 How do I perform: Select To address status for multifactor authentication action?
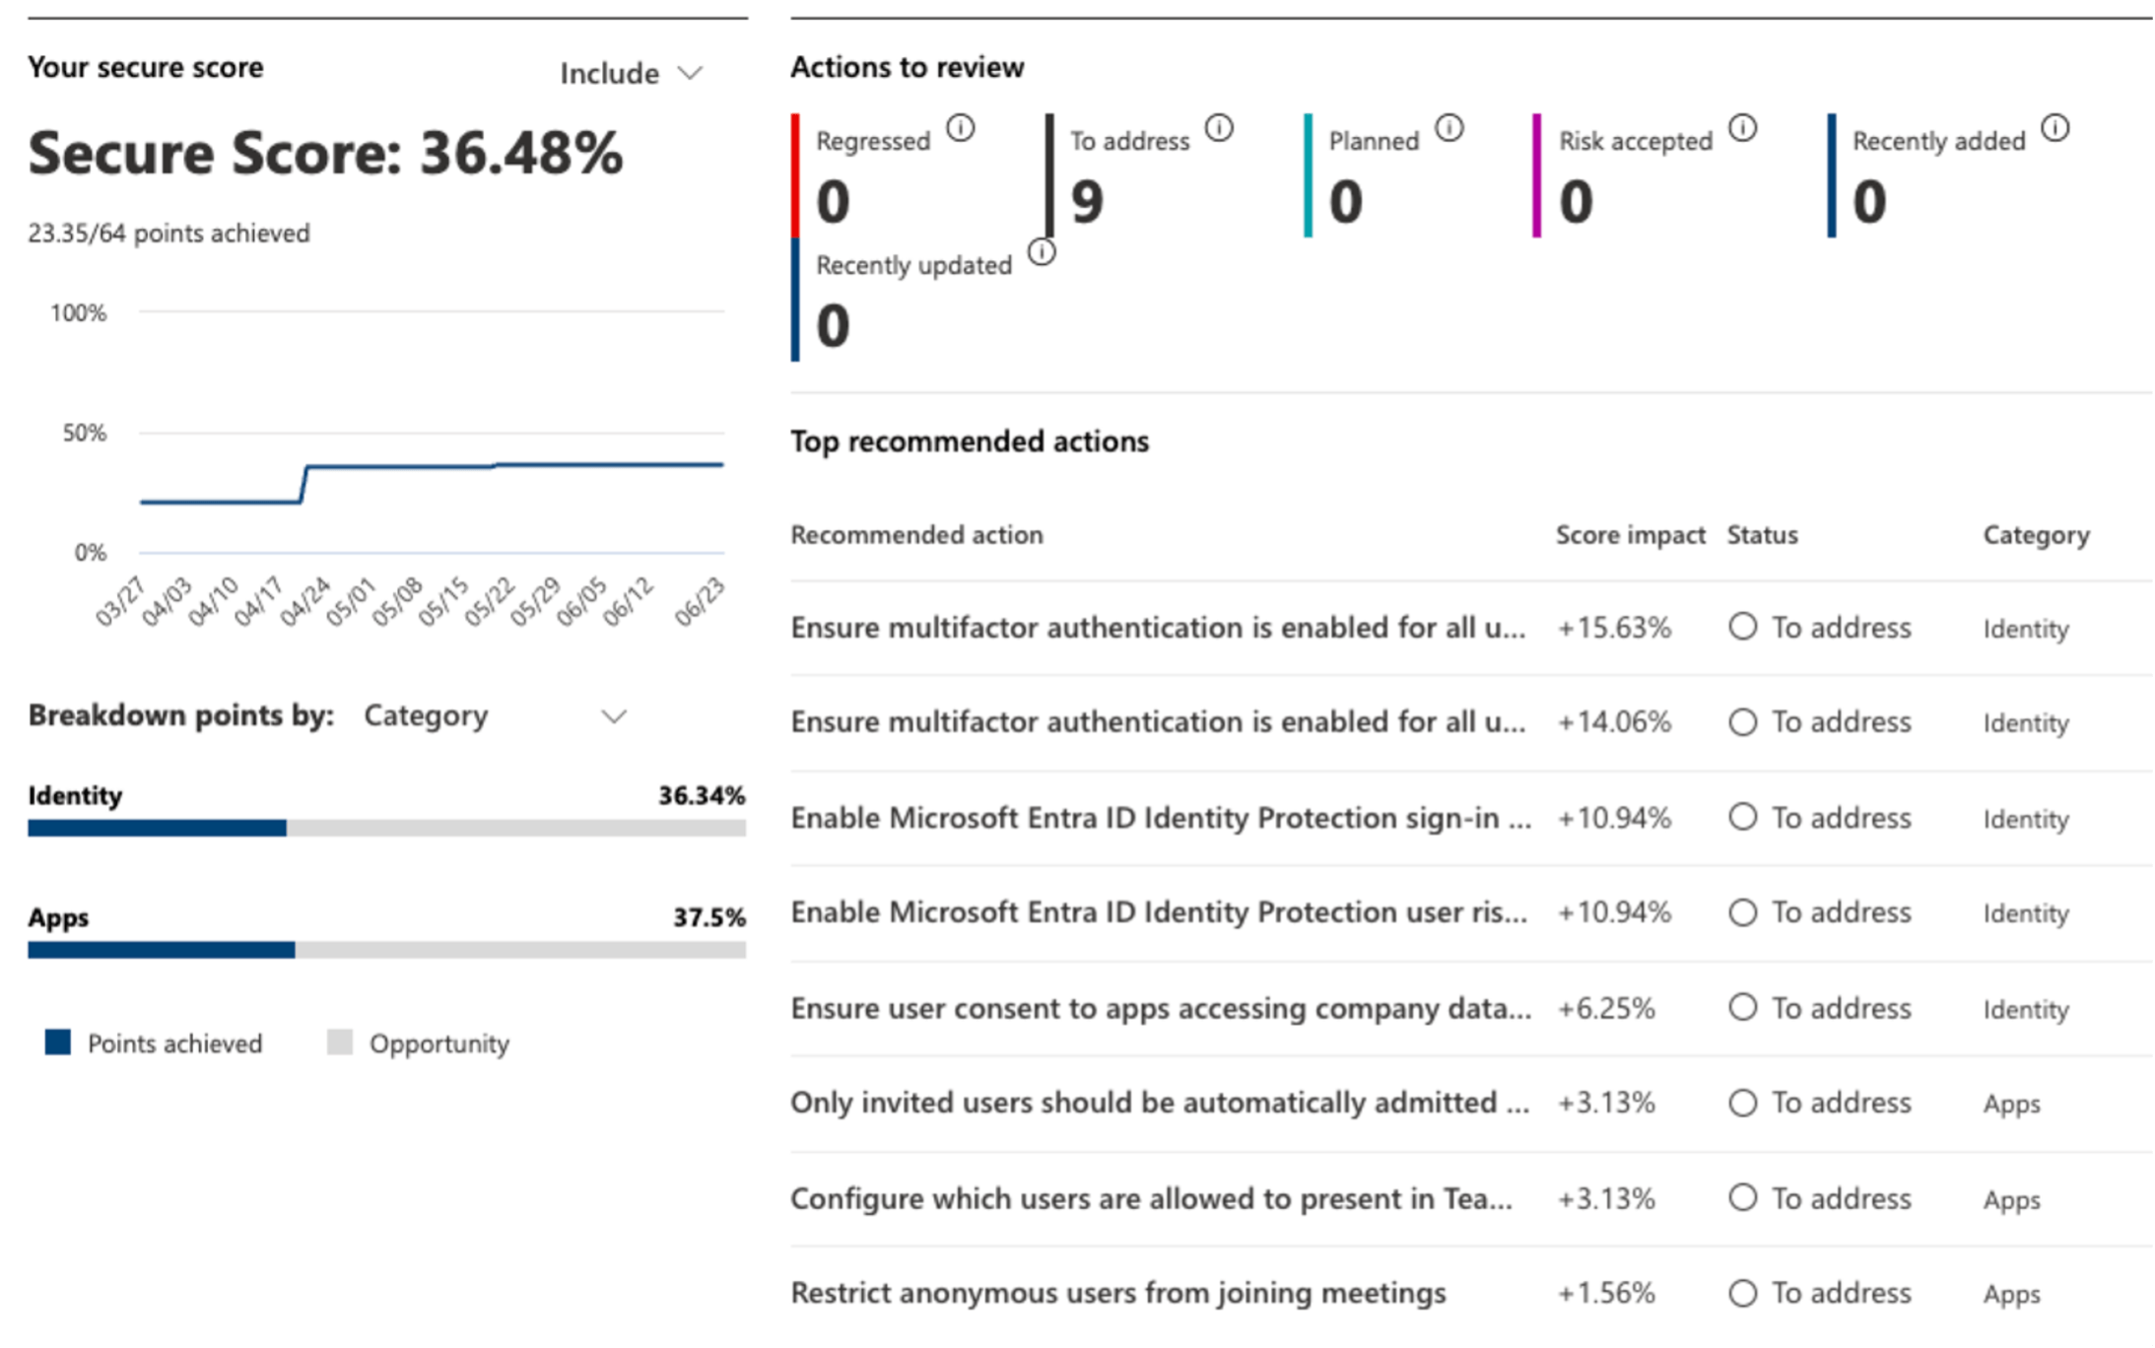coord(1743,627)
